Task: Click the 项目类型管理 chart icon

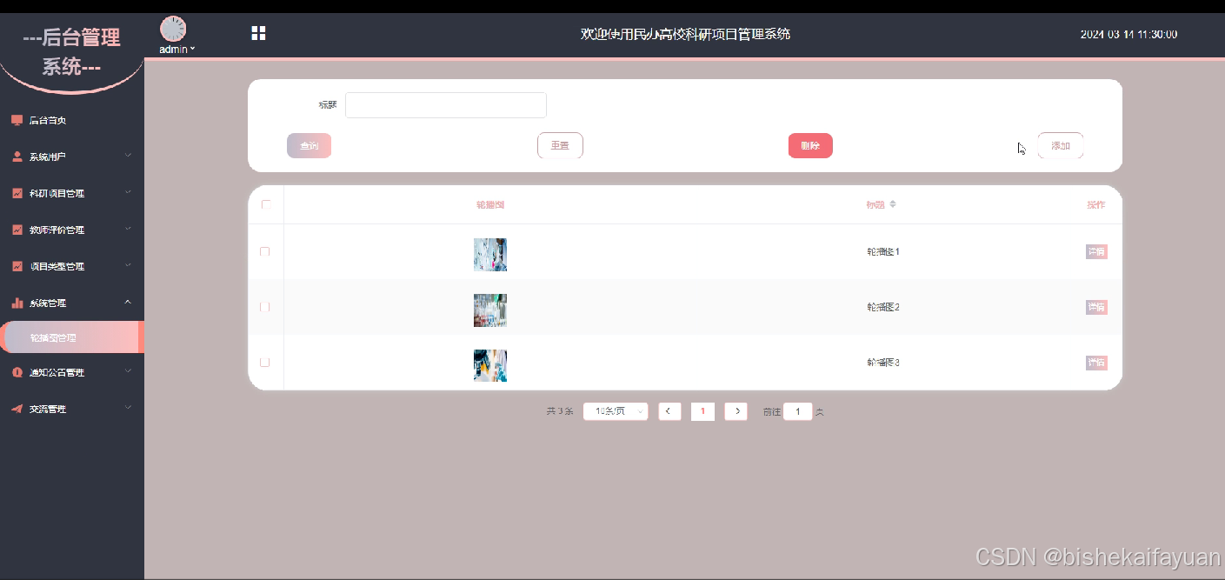Action: point(17,266)
